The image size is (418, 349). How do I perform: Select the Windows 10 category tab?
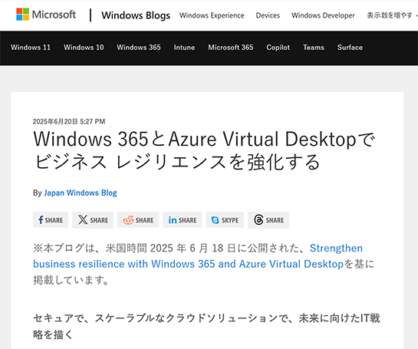point(84,48)
